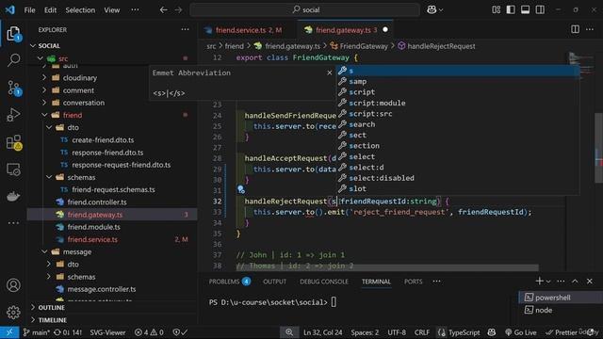Open friend.controller.ts file
This screenshot has height=339, width=603.
[x=111, y=202]
